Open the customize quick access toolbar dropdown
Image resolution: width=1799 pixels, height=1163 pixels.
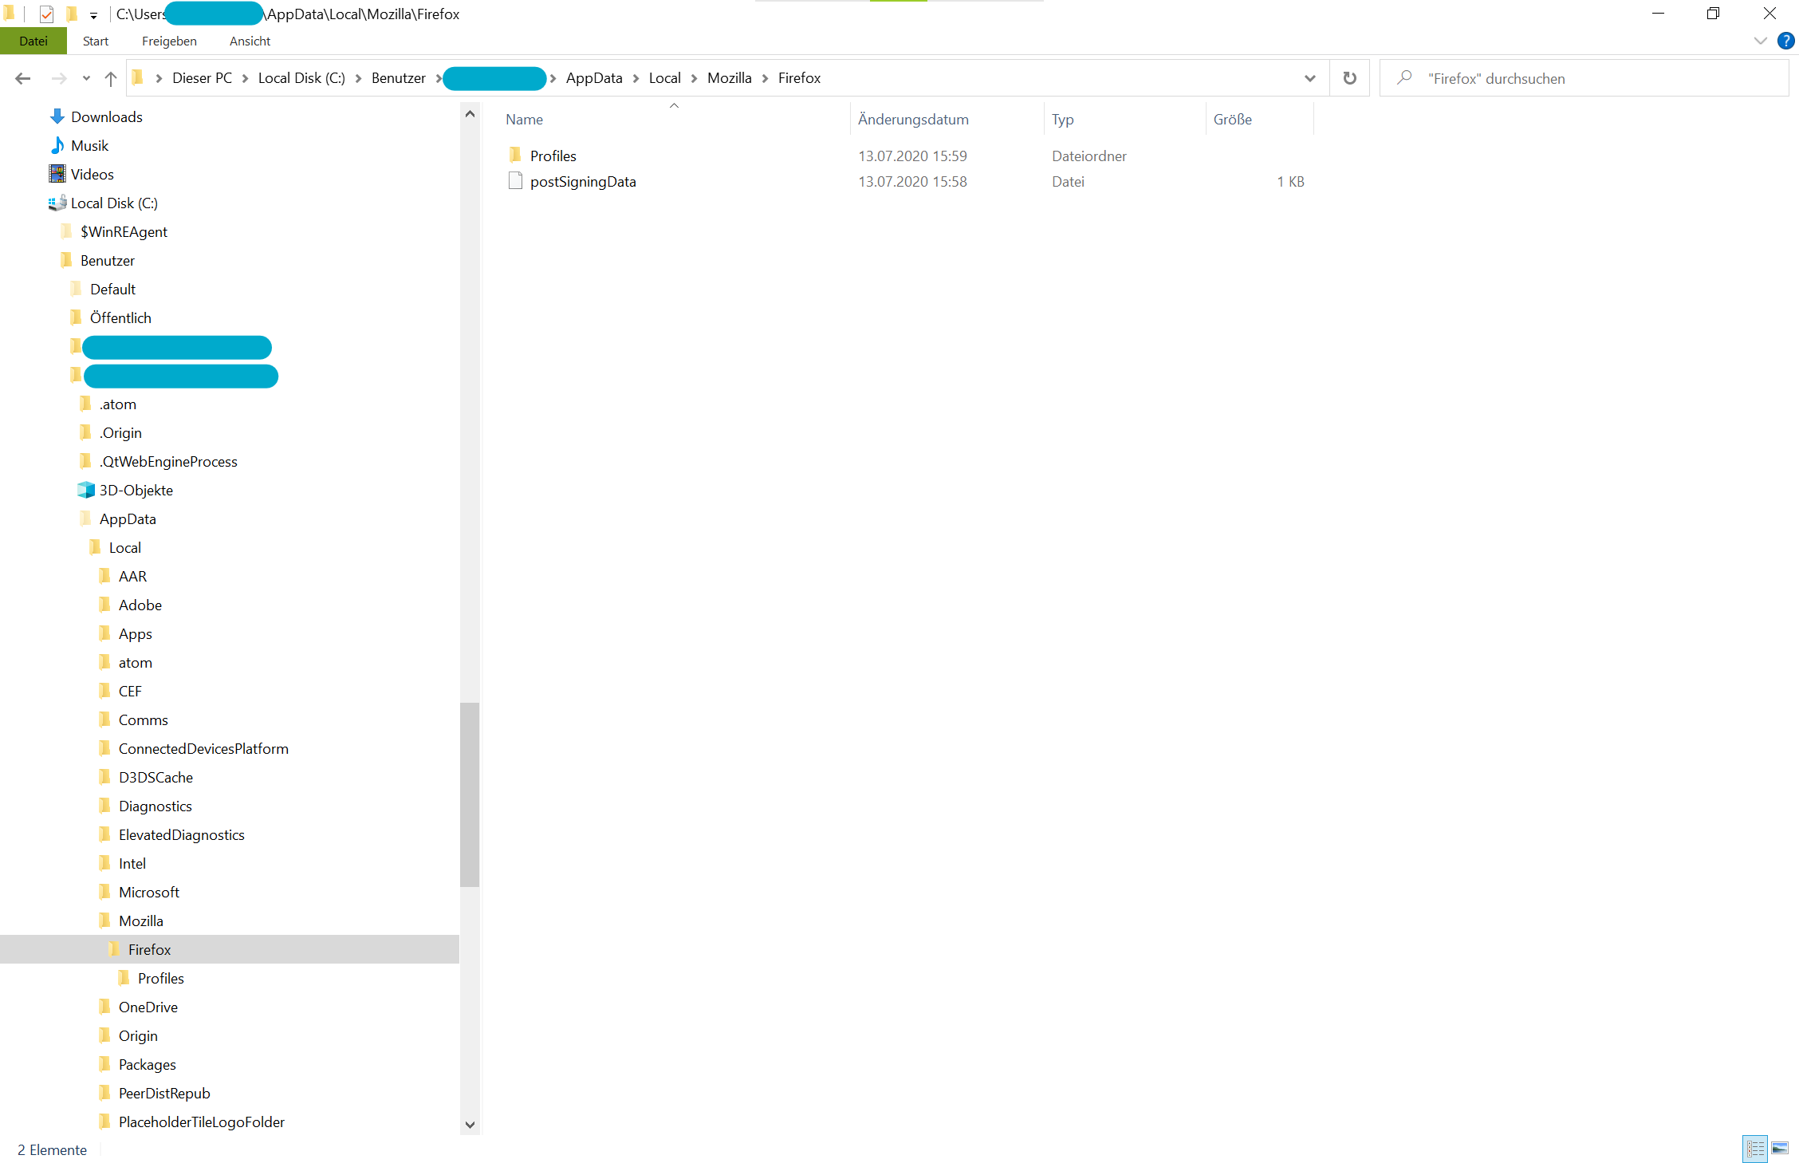click(x=93, y=15)
